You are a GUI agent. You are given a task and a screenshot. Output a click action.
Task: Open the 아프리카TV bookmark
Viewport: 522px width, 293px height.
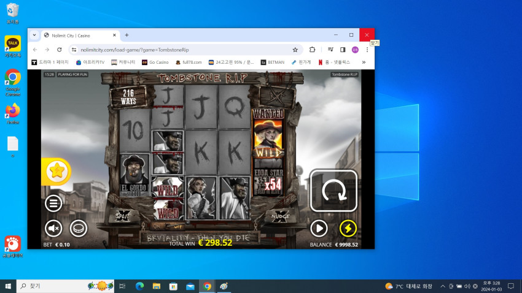click(x=90, y=62)
